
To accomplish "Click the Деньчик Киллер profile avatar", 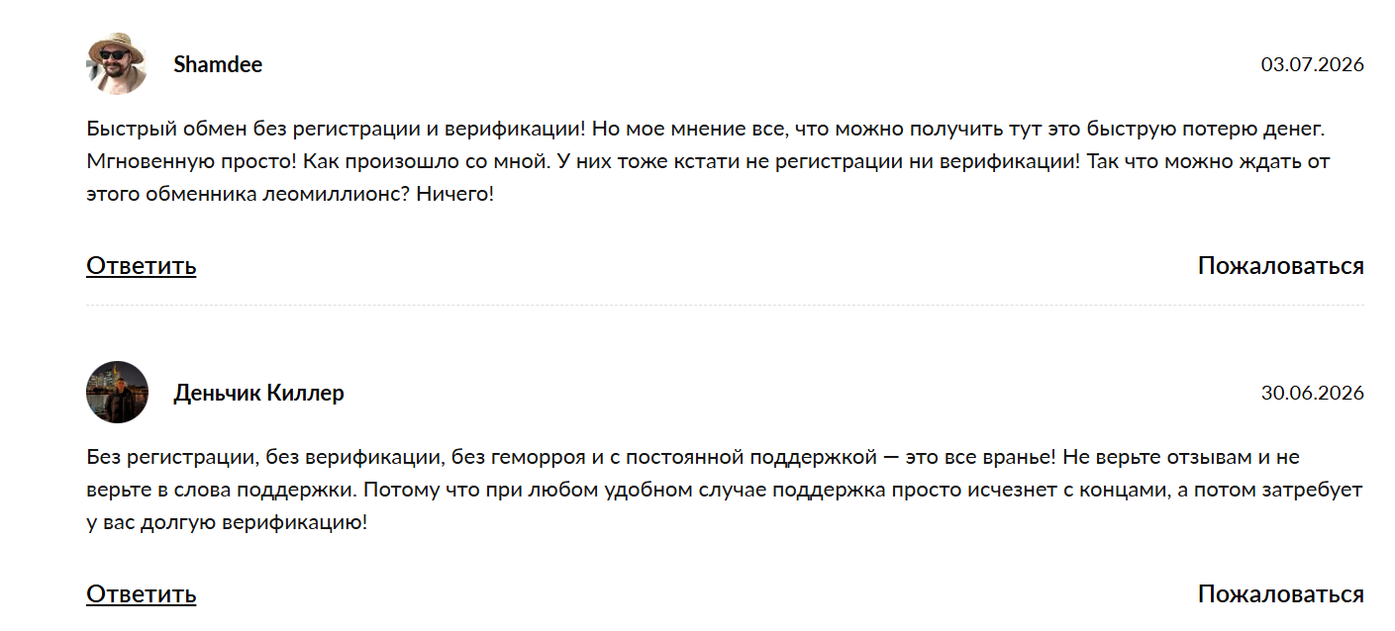I will (x=117, y=393).
